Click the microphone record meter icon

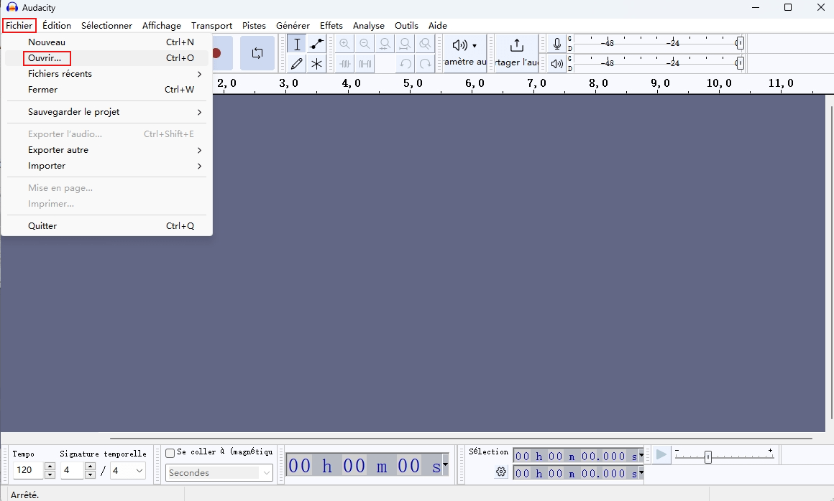[556, 45]
